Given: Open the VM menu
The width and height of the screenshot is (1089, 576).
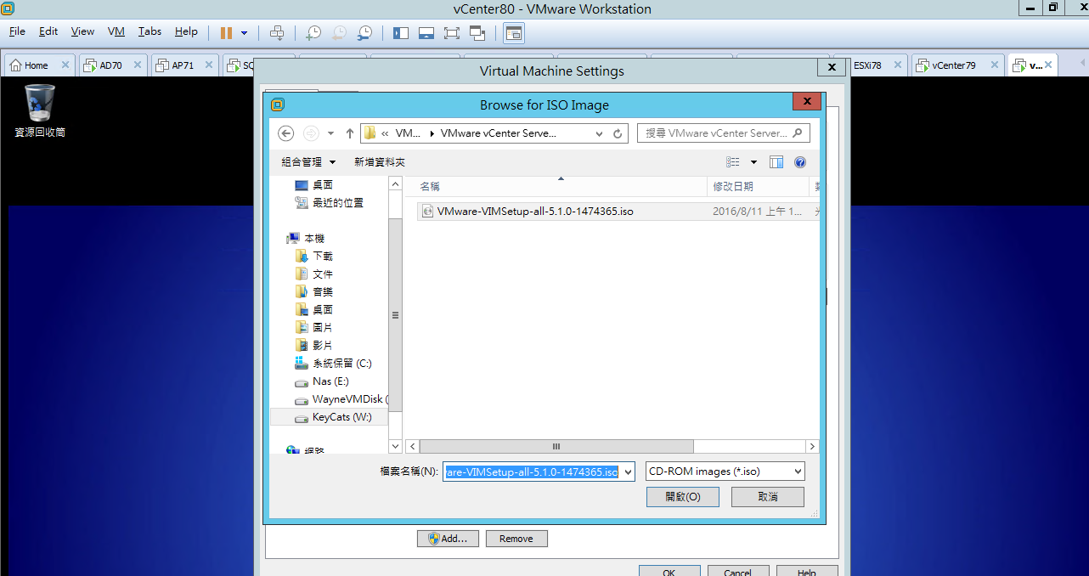Looking at the screenshot, I should pos(116,31).
